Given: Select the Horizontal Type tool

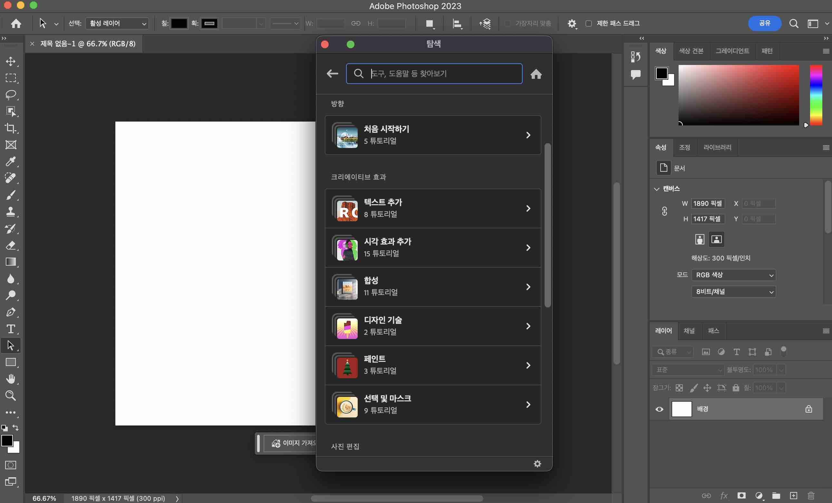Looking at the screenshot, I should point(10,329).
